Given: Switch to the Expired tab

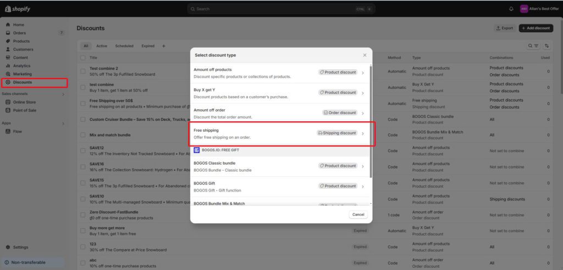Looking at the screenshot, I should (x=147, y=46).
